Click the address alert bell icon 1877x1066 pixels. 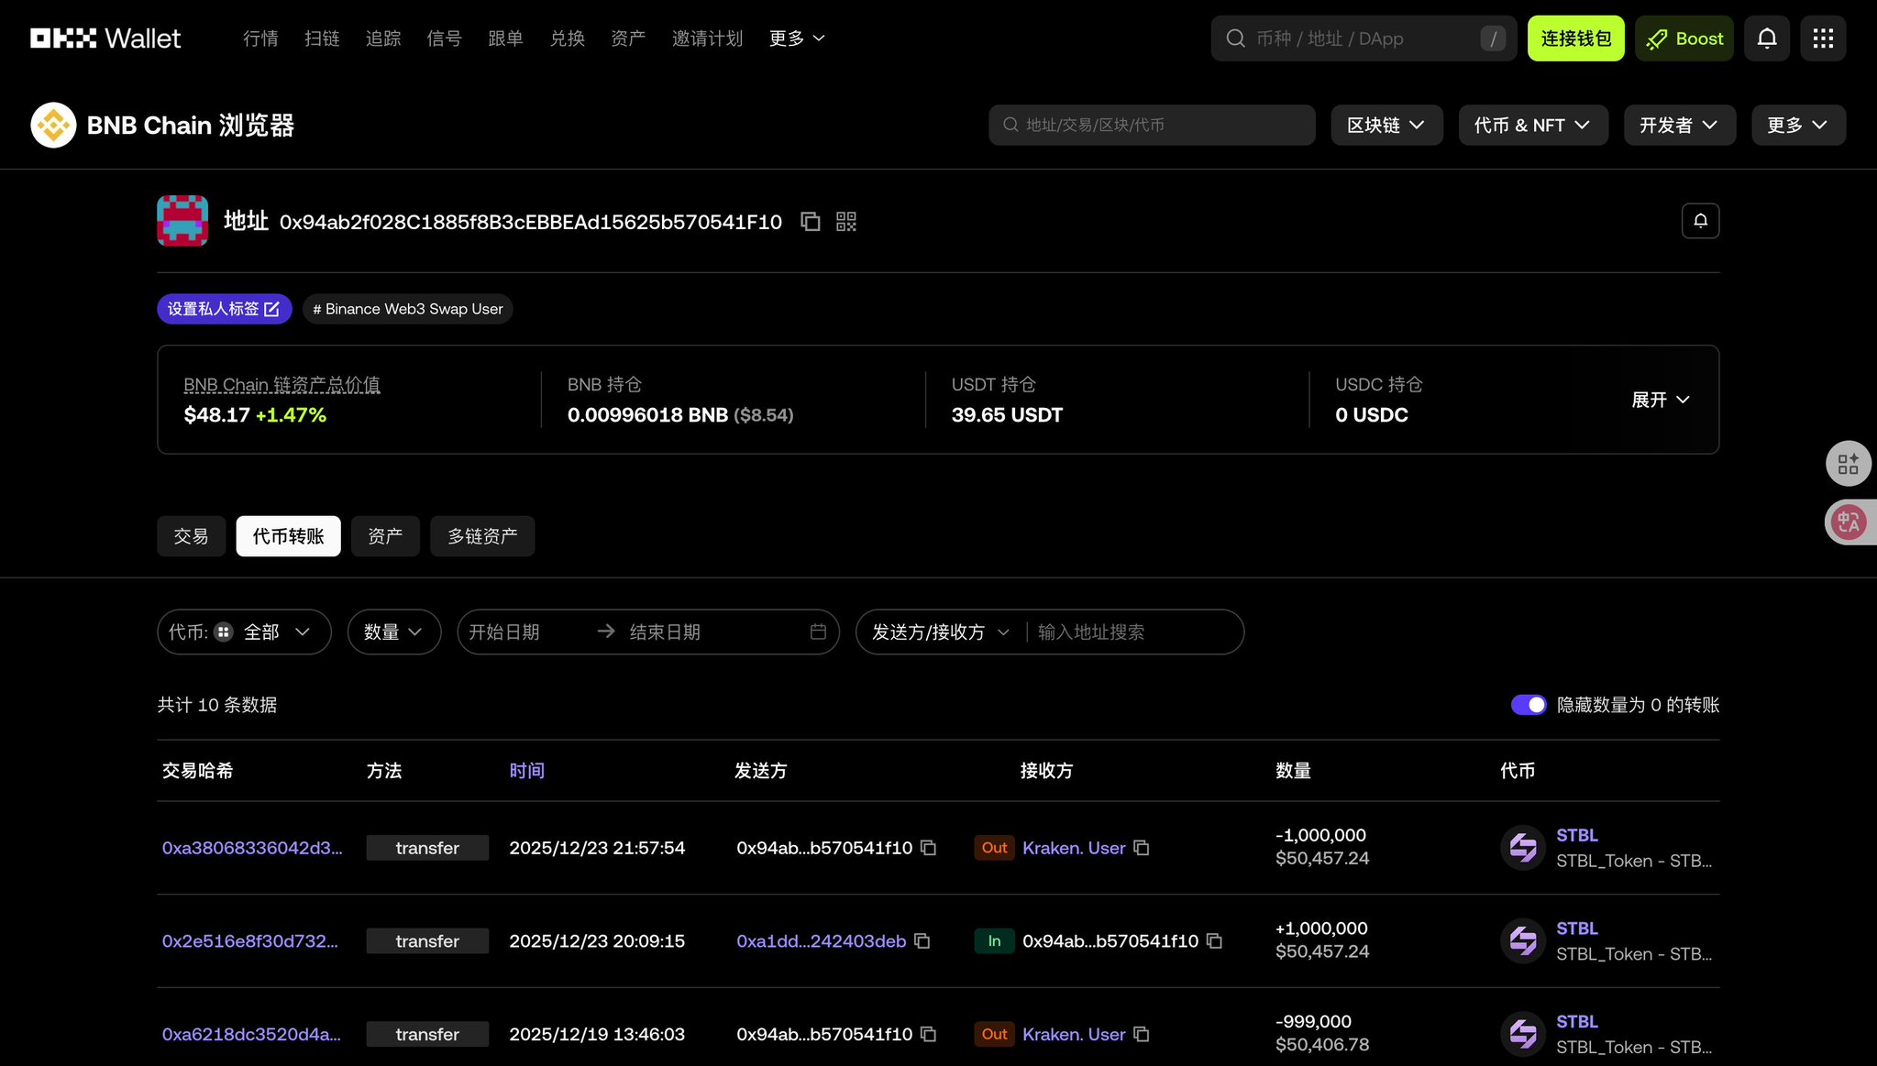1700,221
